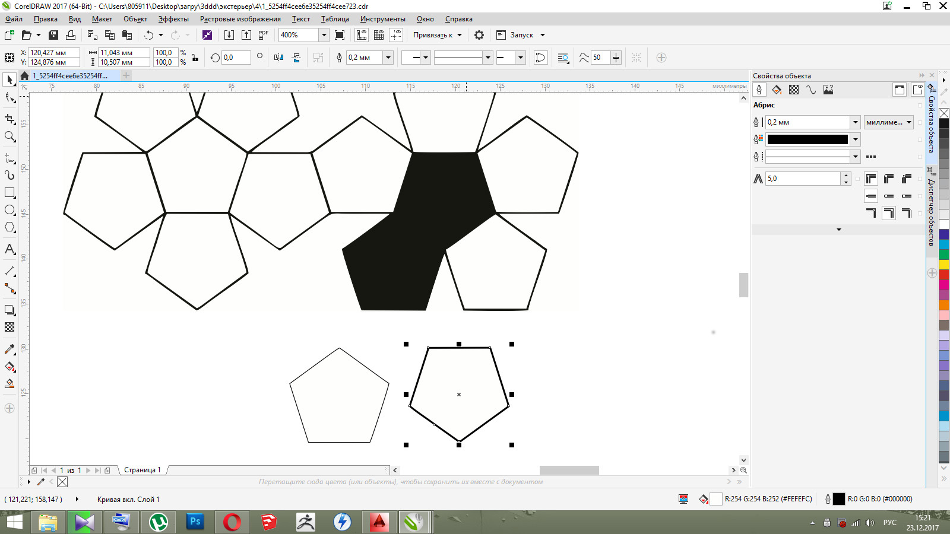950x534 pixels.
Task: Open Opera browser from the taskbar
Action: [x=232, y=522]
